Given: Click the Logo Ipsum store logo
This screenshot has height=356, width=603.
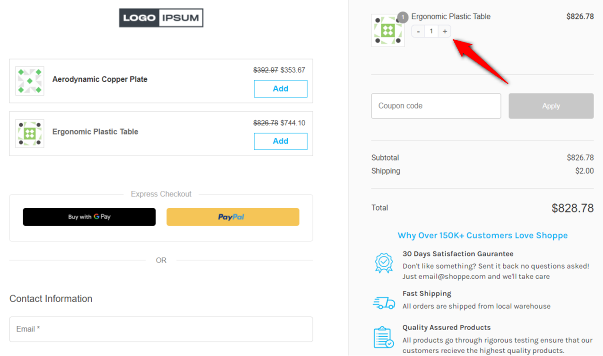Looking at the screenshot, I should click(x=161, y=18).
